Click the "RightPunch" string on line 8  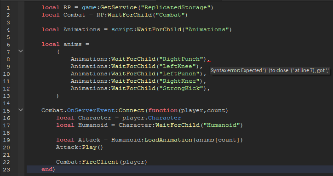click(181, 59)
